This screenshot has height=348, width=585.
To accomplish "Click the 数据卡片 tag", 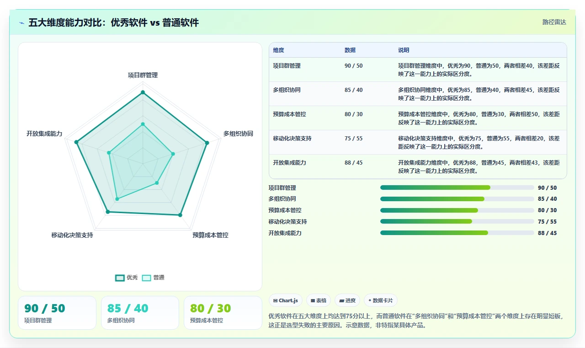I will click(x=381, y=300).
